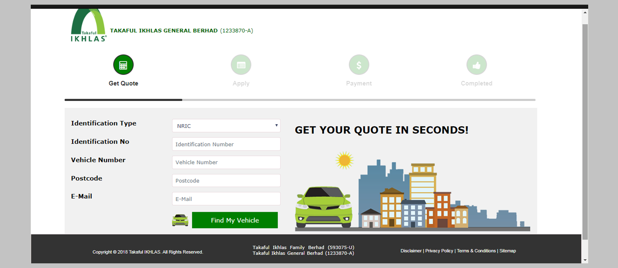Click the Identification Type label

pos(103,123)
